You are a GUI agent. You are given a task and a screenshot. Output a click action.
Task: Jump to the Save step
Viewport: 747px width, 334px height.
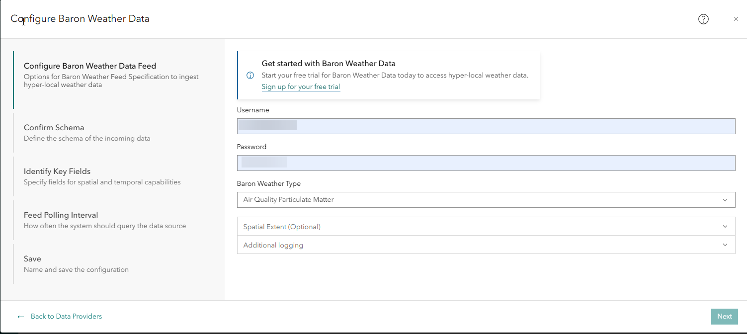pos(33,259)
